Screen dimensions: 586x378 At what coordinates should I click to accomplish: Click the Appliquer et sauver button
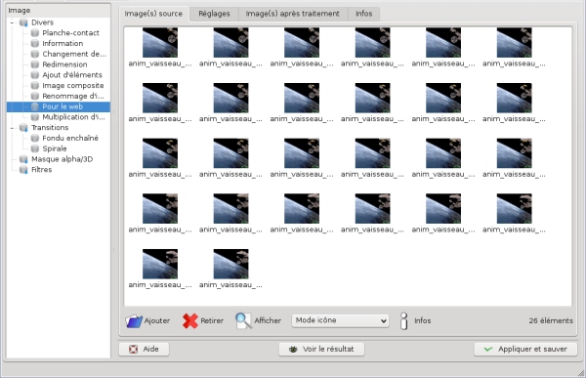(x=525, y=350)
